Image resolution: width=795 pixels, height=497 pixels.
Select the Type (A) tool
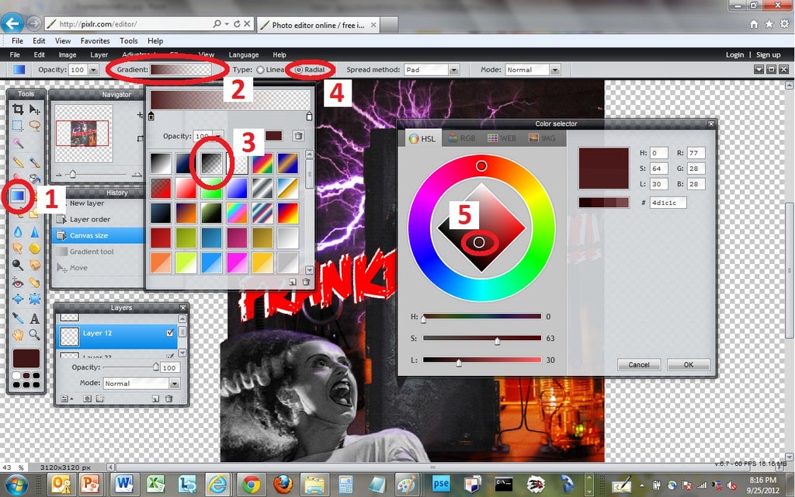click(34, 318)
